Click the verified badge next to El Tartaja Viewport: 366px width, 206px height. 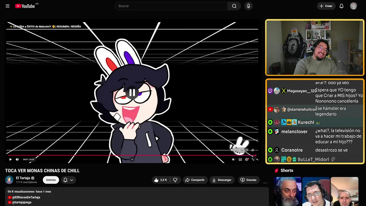33,178
